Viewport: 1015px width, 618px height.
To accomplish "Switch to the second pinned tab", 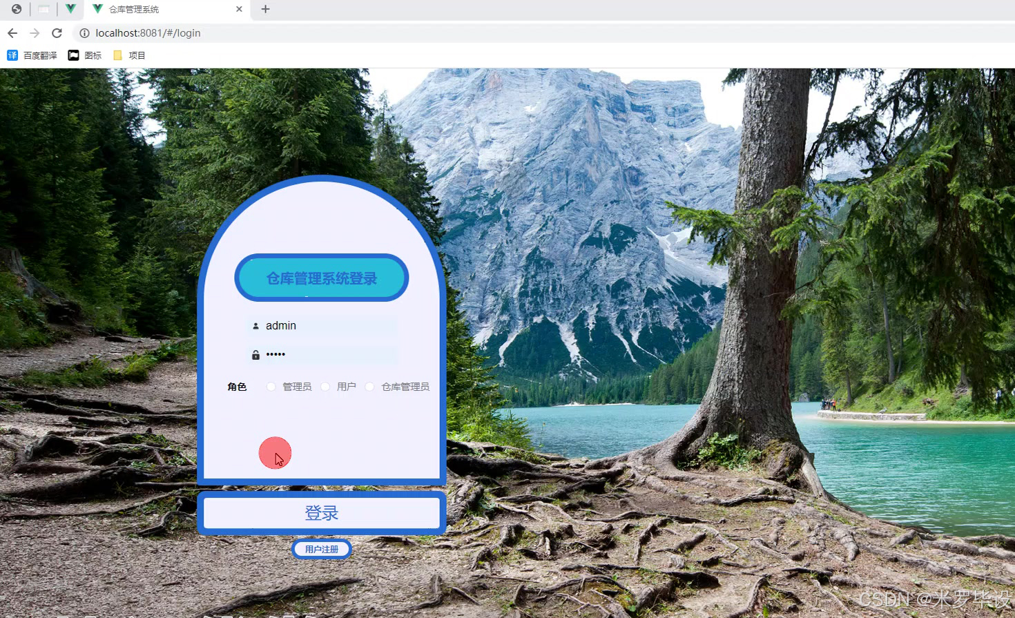I will pos(43,9).
